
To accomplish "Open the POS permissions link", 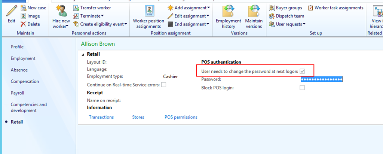I will (181, 117).
